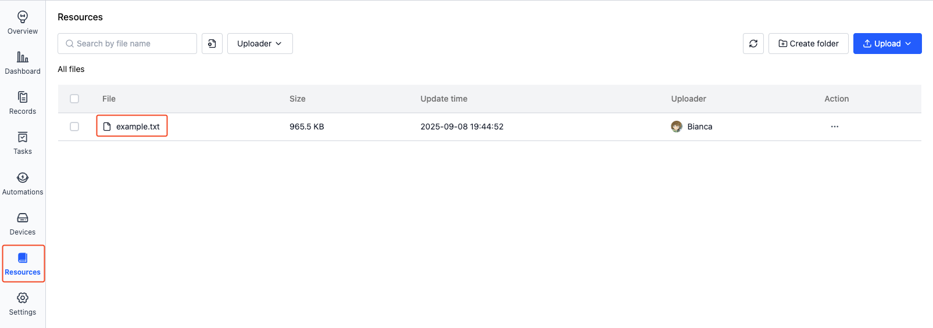933x328 pixels.
Task: Click the file filter icon beside search
Action: pos(212,44)
